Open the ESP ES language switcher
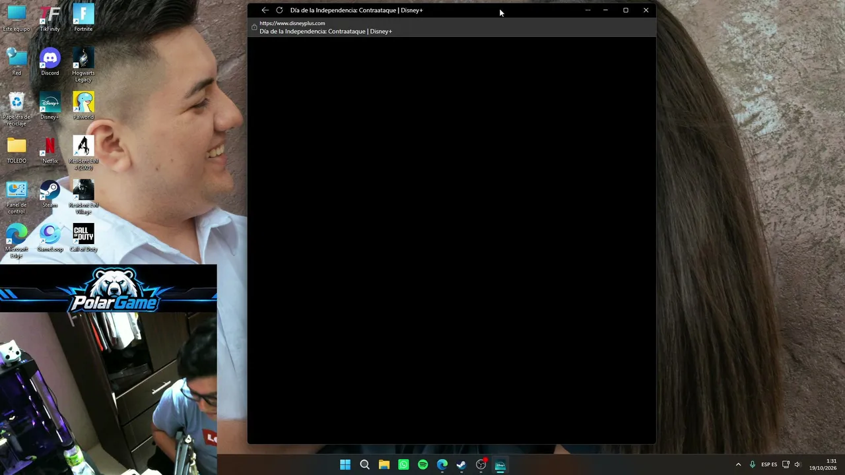Image resolution: width=845 pixels, height=475 pixels. (769, 464)
